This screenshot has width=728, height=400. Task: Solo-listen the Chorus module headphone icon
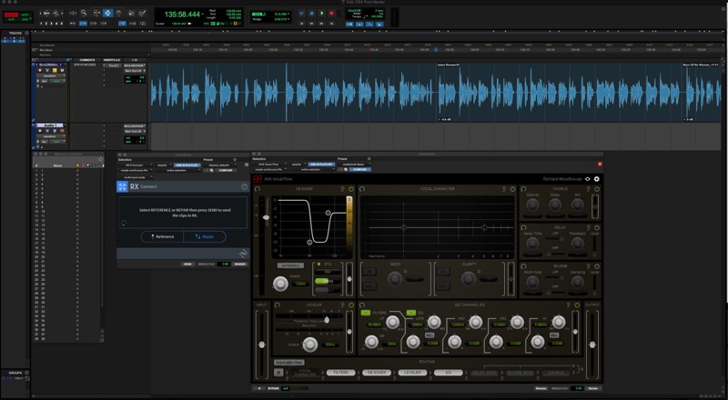pyautogui.click(x=524, y=189)
